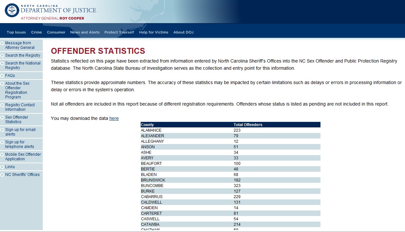Open Message from Attorney General link
Image resolution: width=405 pixels, height=232 pixels.
pyautogui.click(x=20, y=45)
